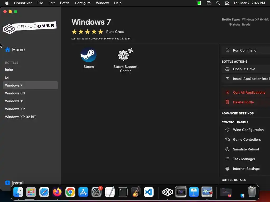Launch Safari from the dock

(44, 192)
